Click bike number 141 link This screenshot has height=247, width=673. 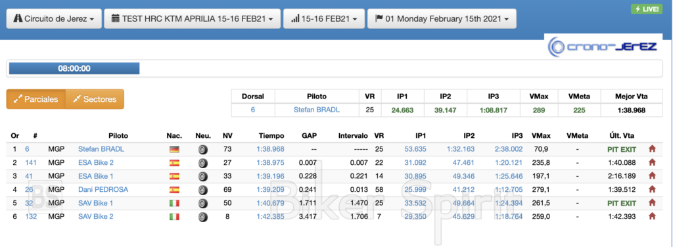(31, 162)
